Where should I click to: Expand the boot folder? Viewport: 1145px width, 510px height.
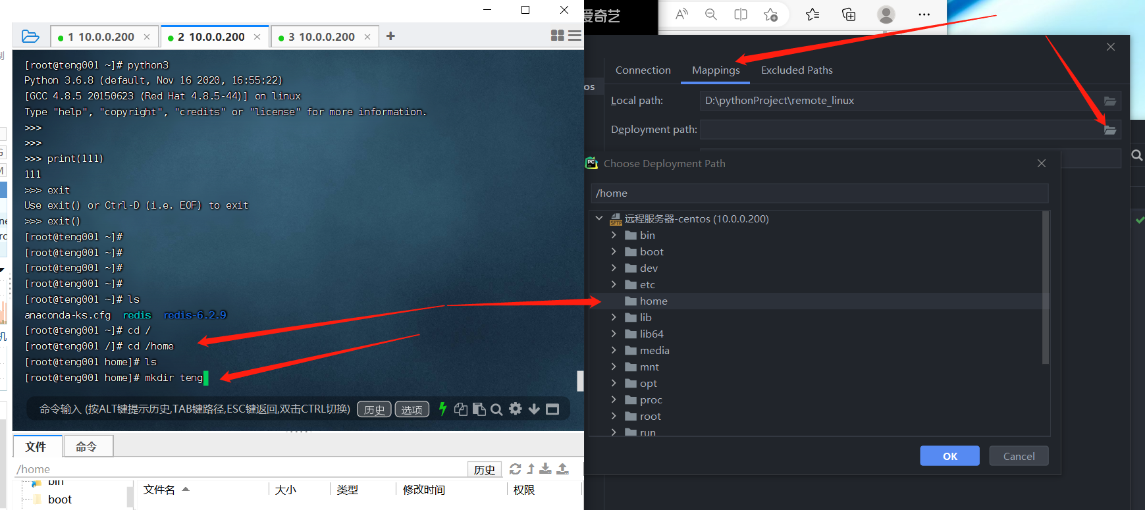pyautogui.click(x=614, y=251)
